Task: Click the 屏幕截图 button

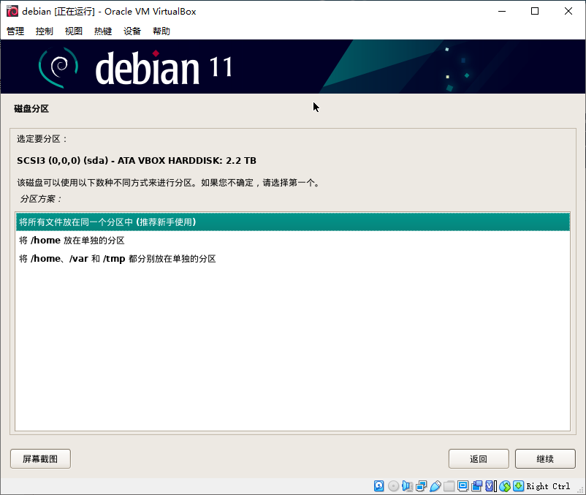Action: tap(40, 458)
